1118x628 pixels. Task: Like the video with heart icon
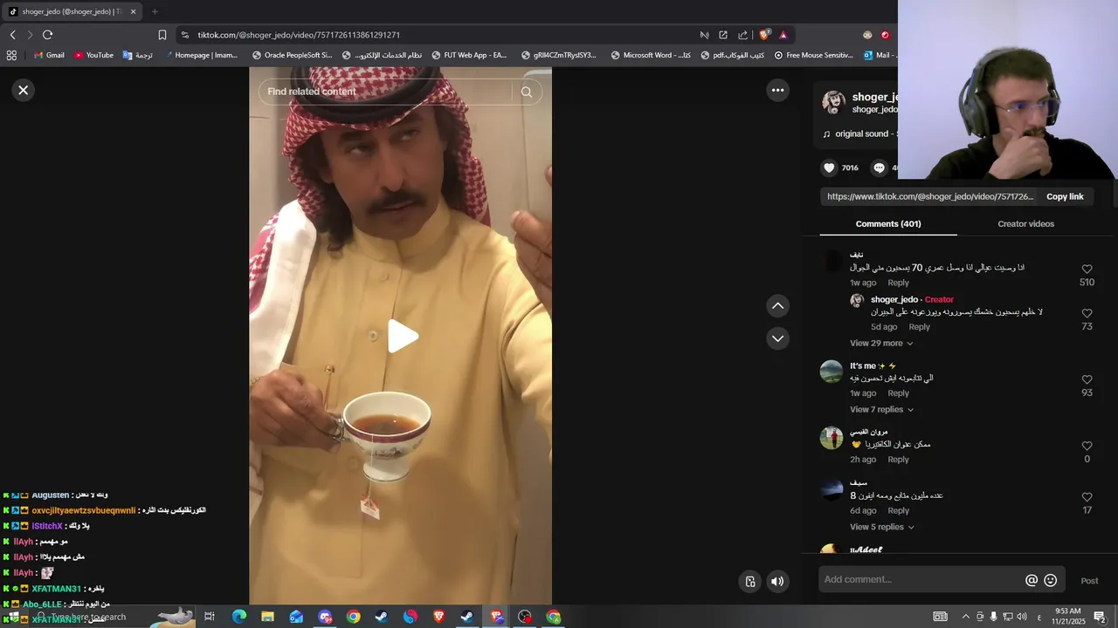(x=829, y=167)
